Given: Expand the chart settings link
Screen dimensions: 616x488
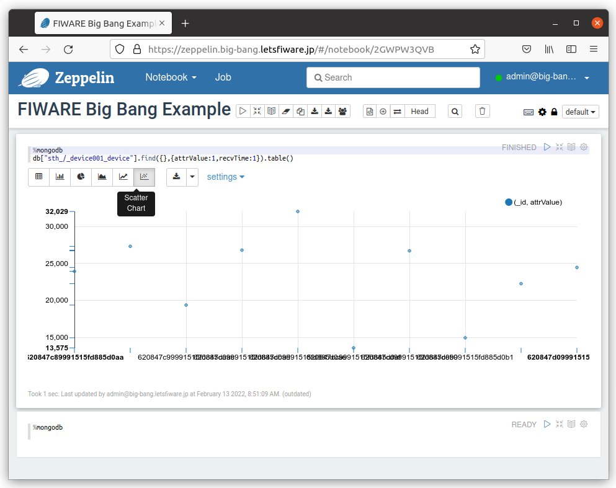Looking at the screenshot, I should tap(226, 177).
